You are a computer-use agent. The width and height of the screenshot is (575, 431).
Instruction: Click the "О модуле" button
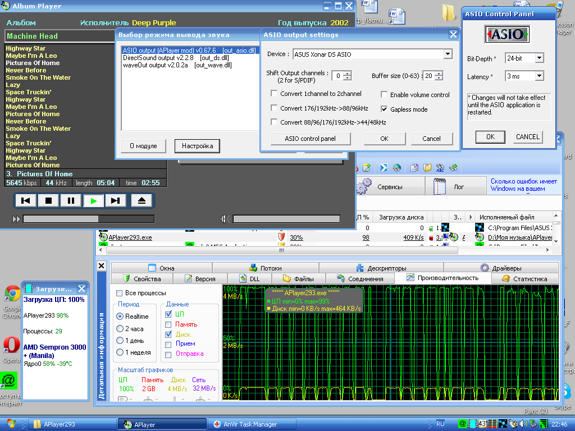tap(143, 146)
